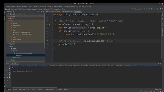
Task: Open the リファクタリング menu
Action: pos(45,7)
